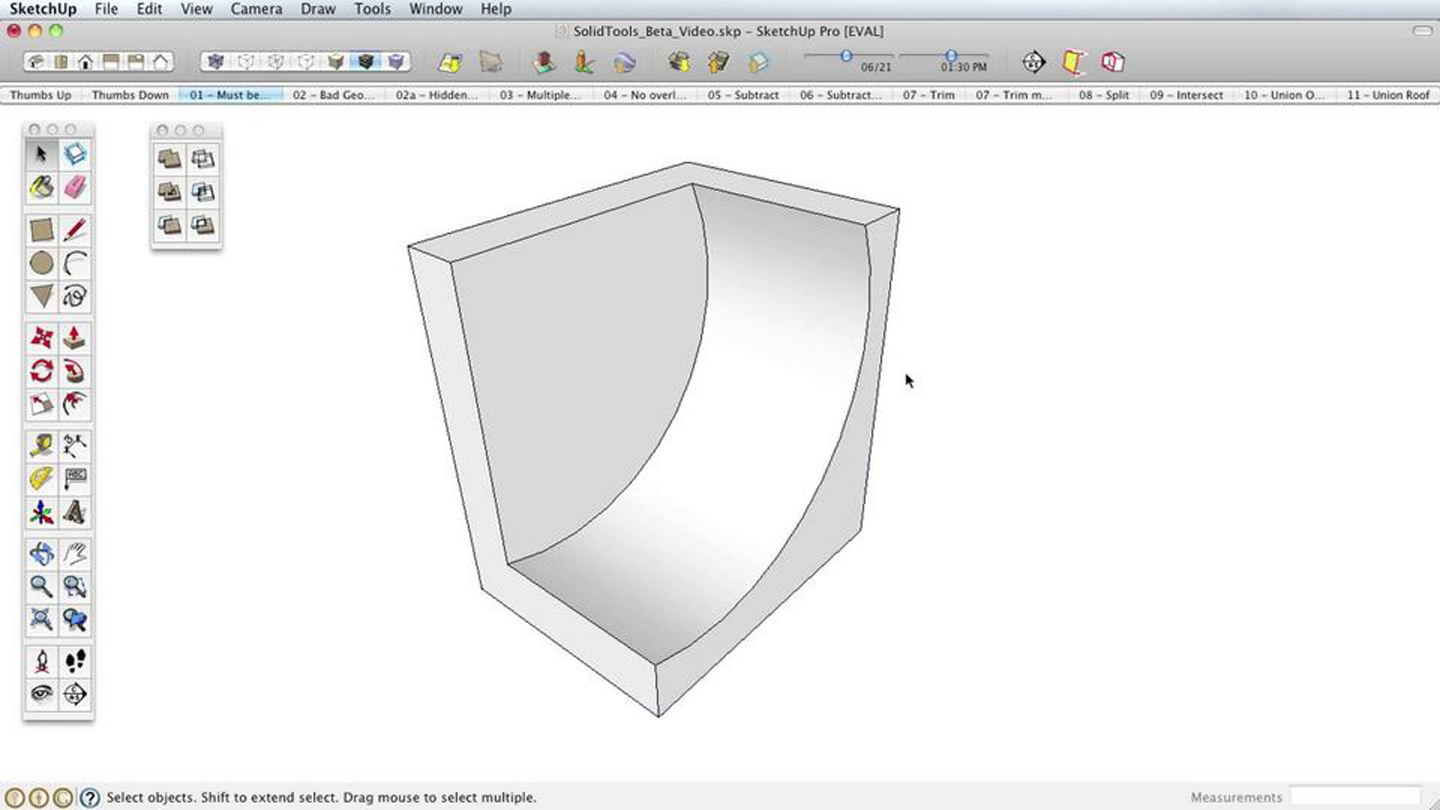Switch to 09 – Intersect scene tab
The image size is (1440, 810).
tap(1186, 95)
